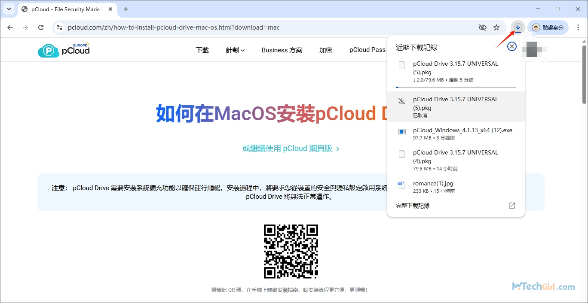Image resolution: width=588 pixels, height=303 pixels.
Task: Click the romance(1).jpg image file icon
Action: [x=401, y=185]
